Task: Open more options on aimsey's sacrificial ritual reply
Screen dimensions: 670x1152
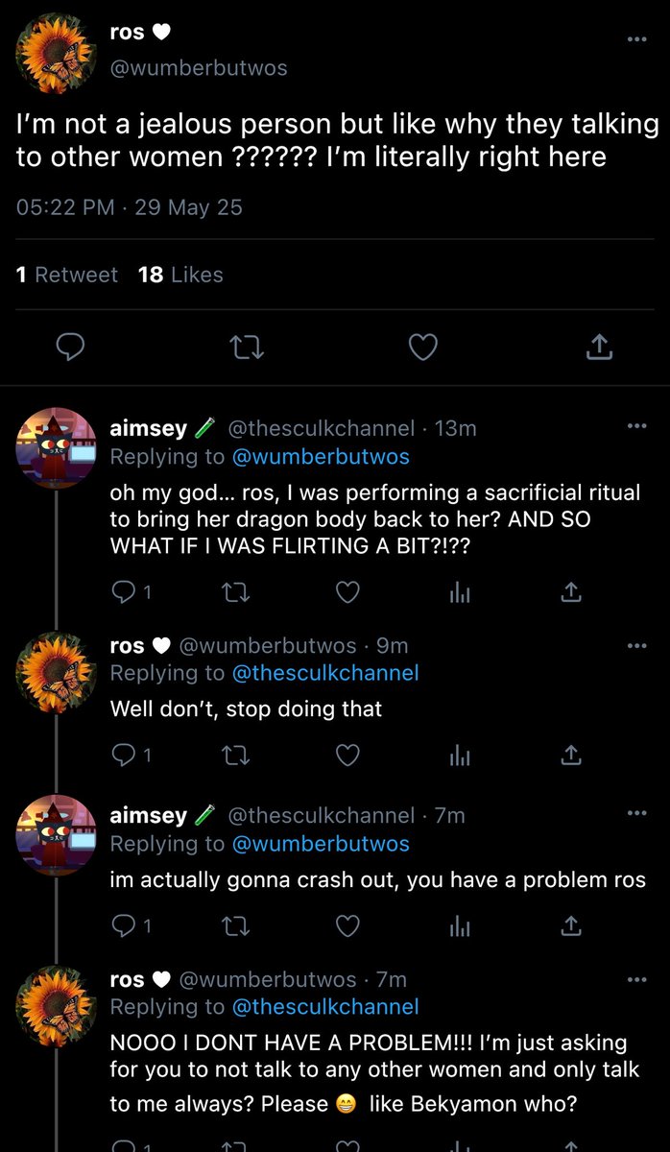Action: 636,426
